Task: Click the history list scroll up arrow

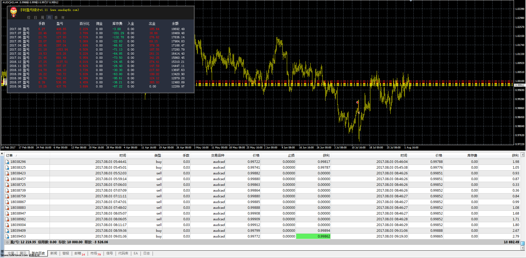Action: pos(522,155)
